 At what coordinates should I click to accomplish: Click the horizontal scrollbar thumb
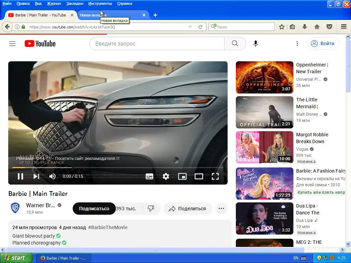pos(155,250)
